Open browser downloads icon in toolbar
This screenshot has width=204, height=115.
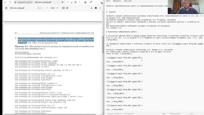pos(72,2)
